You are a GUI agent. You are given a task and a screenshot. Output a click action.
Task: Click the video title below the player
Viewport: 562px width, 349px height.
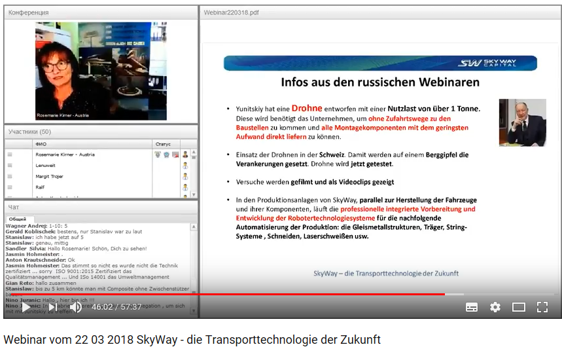(192, 339)
